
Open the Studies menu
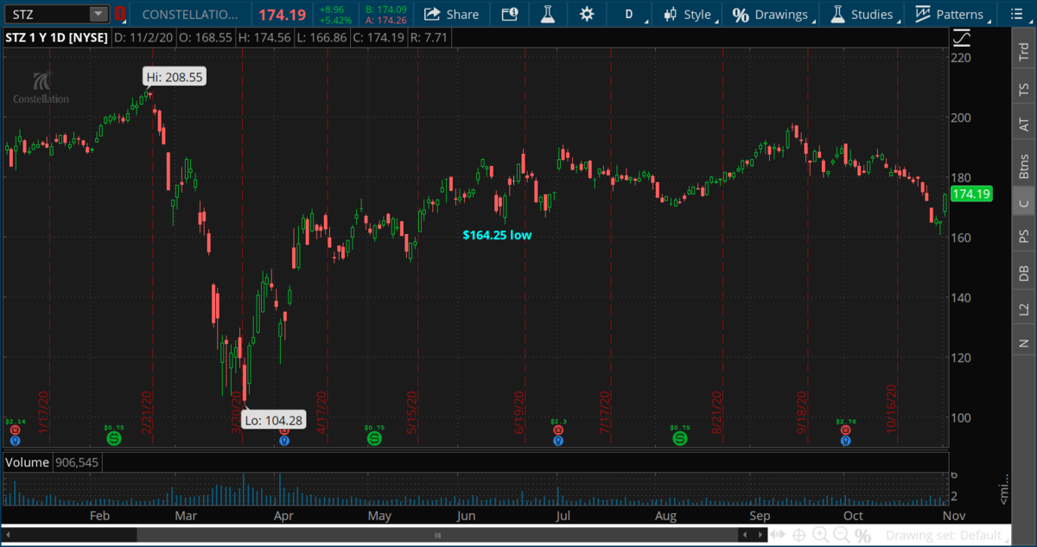pos(863,14)
